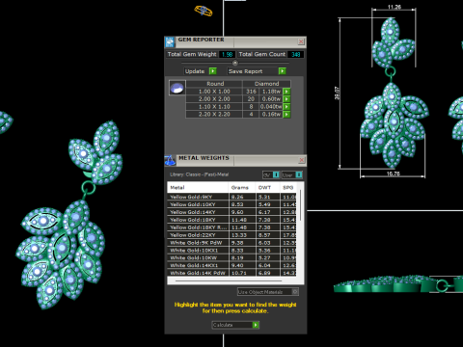This screenshot has width=463, height=347.
Task: Click the 10.71 grams cell
Action: [x=242, y=273]
